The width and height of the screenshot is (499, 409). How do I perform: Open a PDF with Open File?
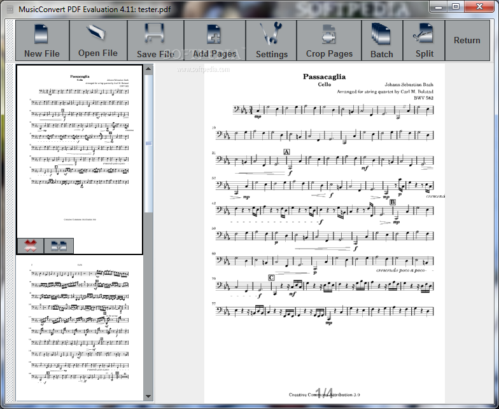click(x=98, y=41)
